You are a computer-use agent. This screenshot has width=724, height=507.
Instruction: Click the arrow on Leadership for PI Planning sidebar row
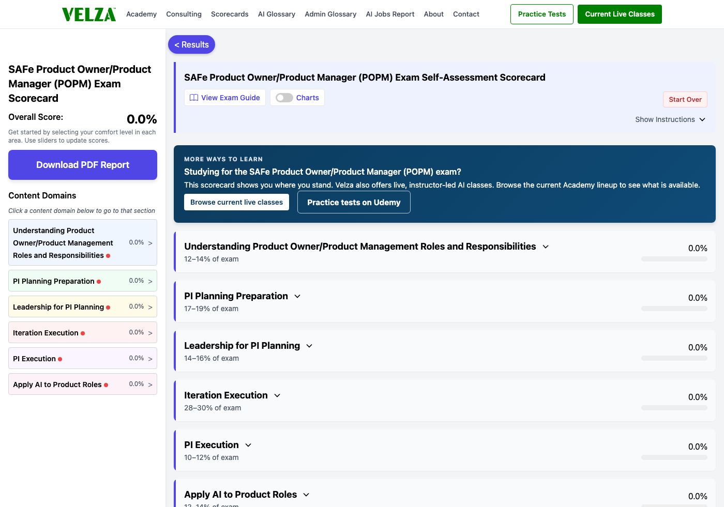150,307
